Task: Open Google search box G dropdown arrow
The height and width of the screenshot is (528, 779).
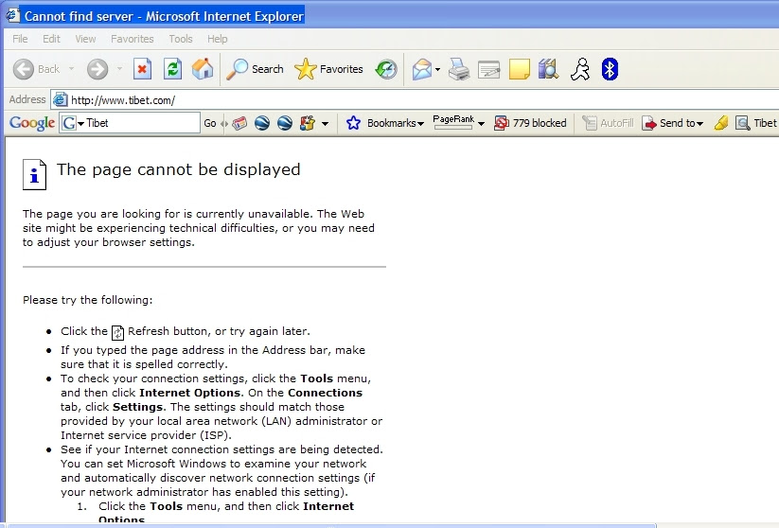Action: (x=81, y=124)
